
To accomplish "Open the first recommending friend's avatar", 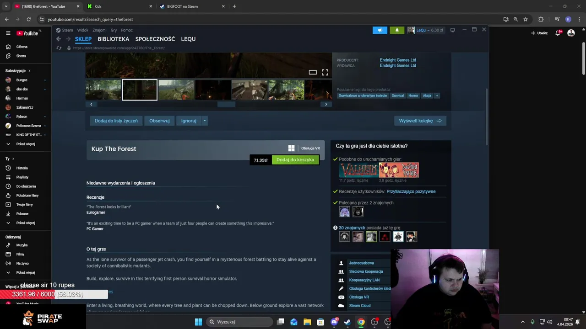I will [344, 212].
